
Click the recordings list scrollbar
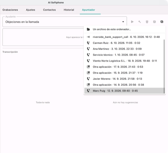[x=164, y=67]
